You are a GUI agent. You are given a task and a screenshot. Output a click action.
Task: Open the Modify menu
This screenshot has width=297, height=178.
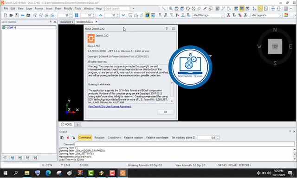tap(68, 8)
